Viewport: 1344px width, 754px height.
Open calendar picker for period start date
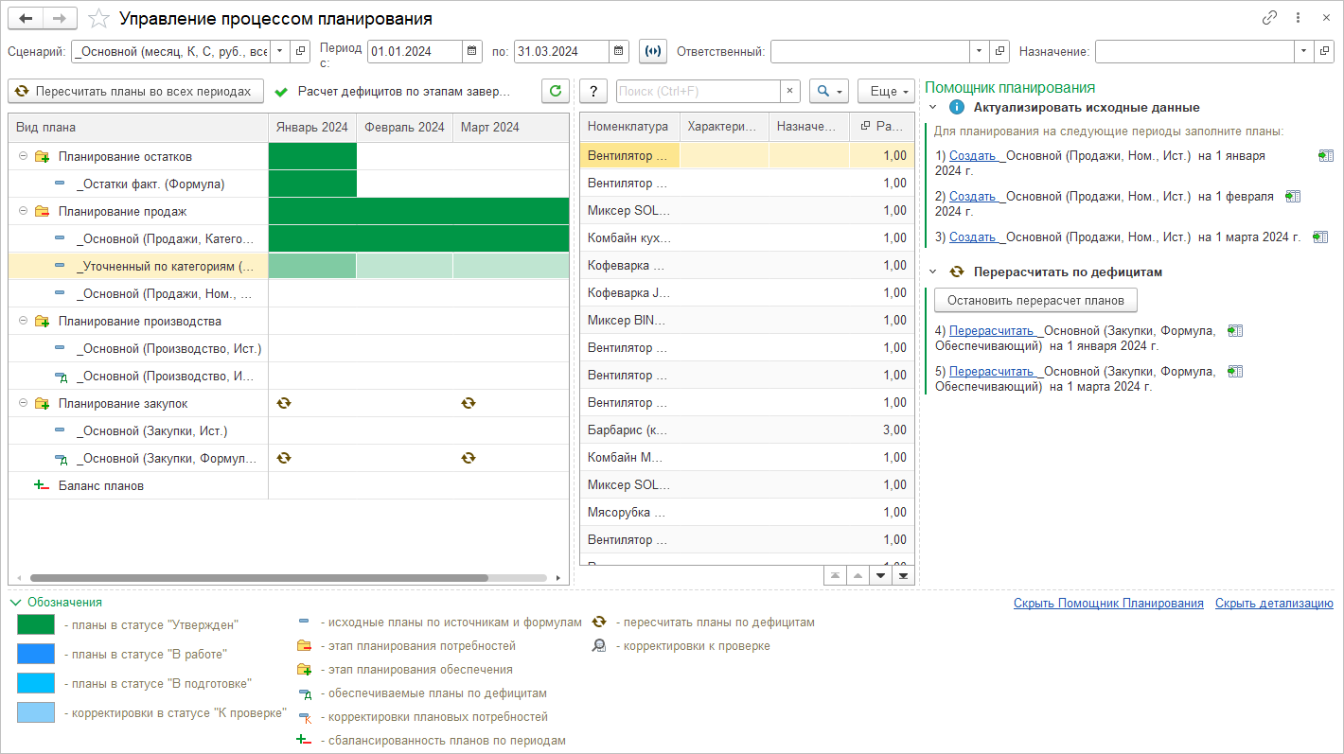471,51
